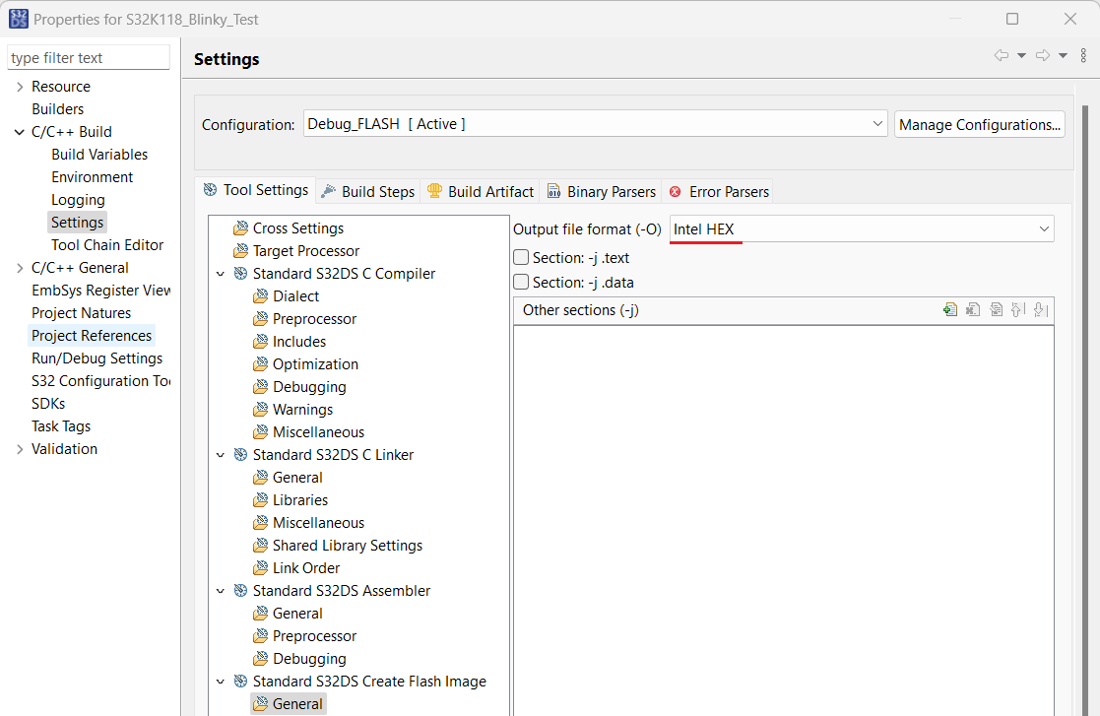Select Tool Chain Editor item
Viewport: 1100px width, 716px height.
click(107, 245)
